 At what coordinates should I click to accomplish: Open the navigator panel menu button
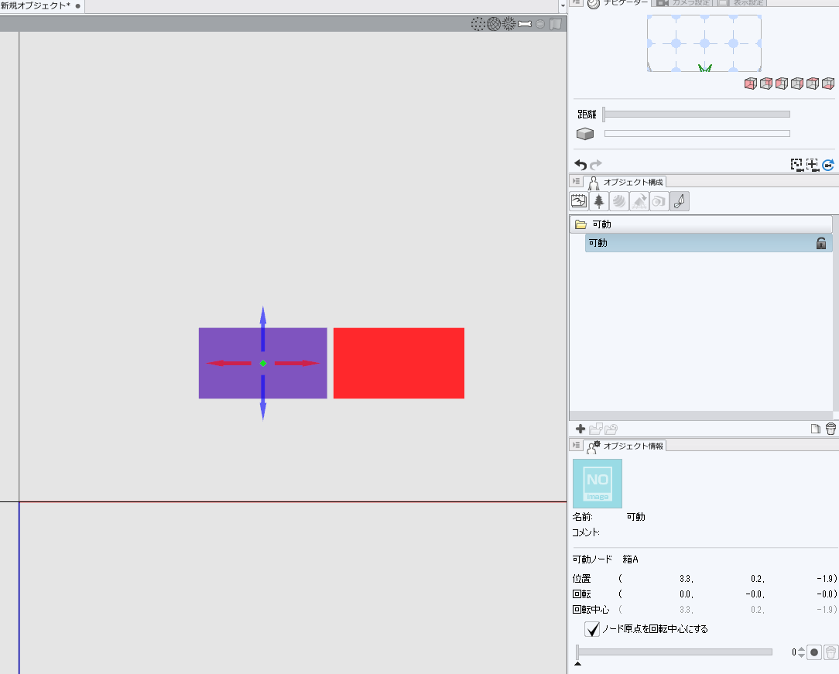click(577, 2)
